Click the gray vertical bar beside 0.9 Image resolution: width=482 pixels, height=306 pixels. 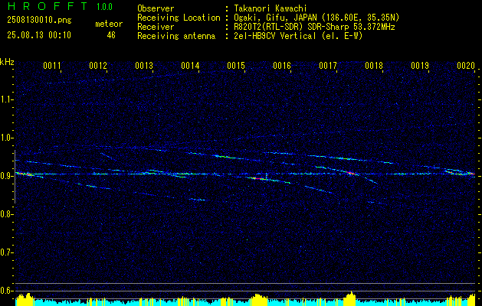15,177
